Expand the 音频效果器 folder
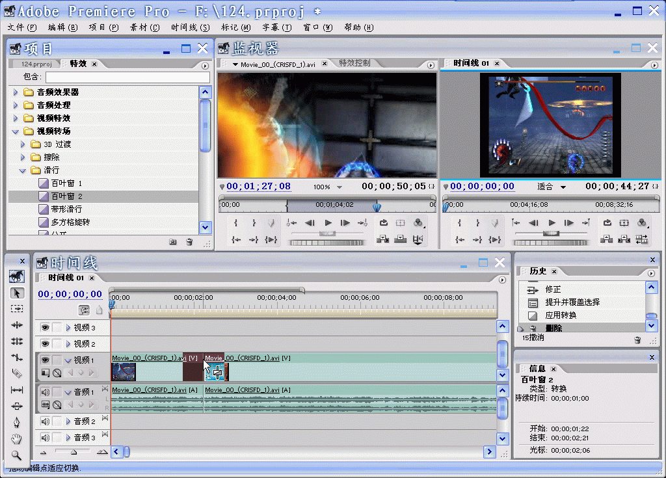 coord(16,92)
